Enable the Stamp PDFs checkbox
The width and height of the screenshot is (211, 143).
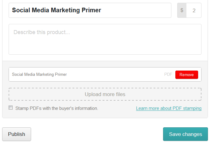(11, 108)
